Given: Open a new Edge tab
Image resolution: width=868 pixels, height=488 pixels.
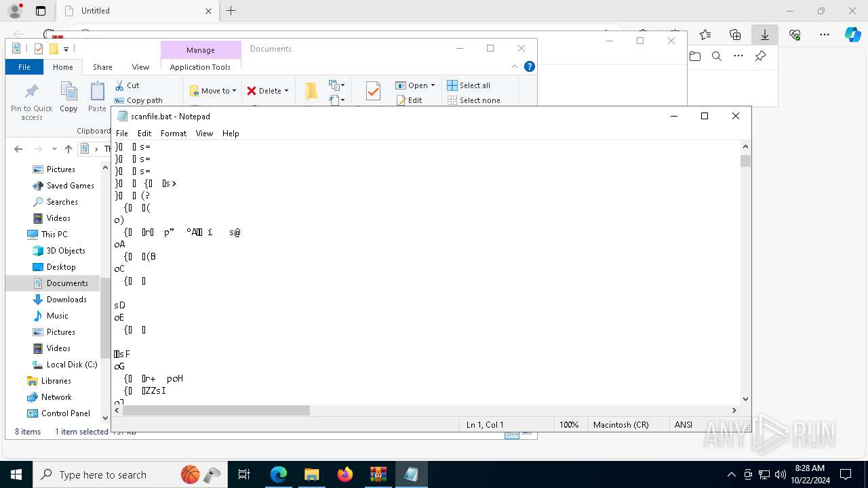Looking at the screenshot, I should click(x=231, y=11).
